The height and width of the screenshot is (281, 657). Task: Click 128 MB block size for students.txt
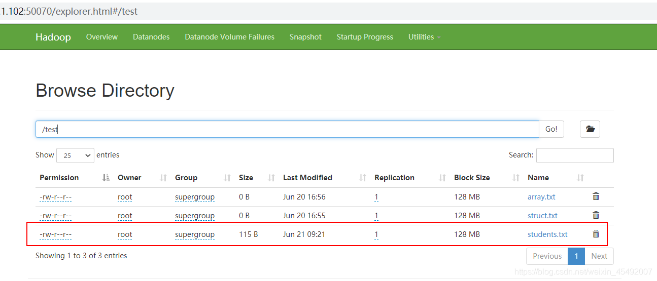tap(467, 234)
